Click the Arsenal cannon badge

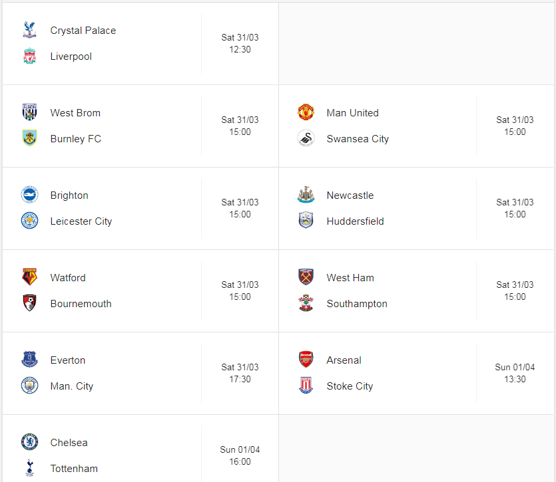pyautogui.click(x=306, y=360)
